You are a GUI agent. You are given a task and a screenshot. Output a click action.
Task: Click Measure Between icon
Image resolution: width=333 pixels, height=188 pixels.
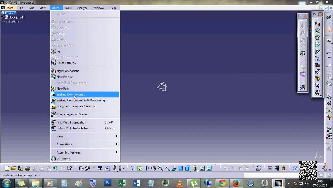[270, 168]
